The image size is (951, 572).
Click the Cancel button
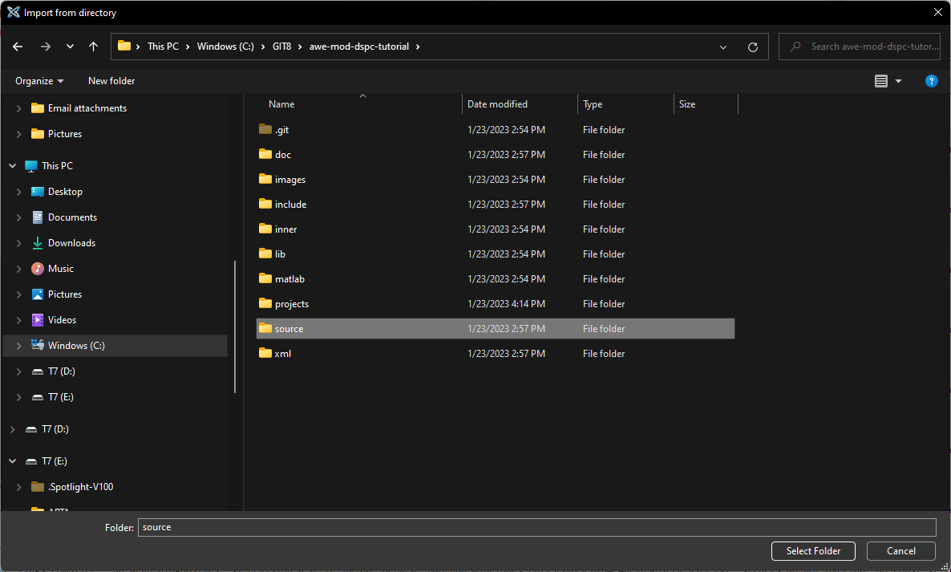[x=900, y=551]
